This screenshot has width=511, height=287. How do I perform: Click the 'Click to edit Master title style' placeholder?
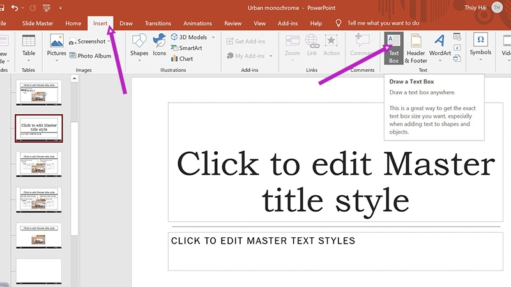(x=335, y=162)
